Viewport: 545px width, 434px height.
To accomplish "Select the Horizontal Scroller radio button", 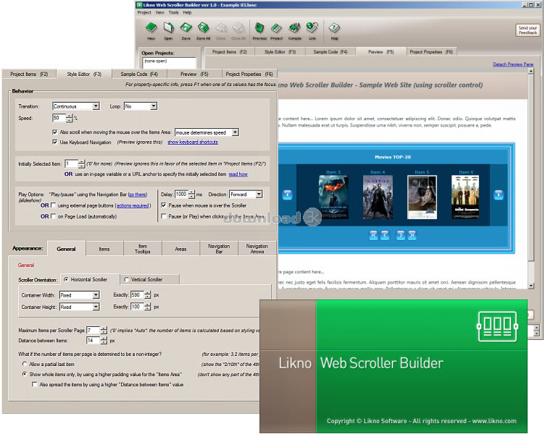I will tap(66, 279).
